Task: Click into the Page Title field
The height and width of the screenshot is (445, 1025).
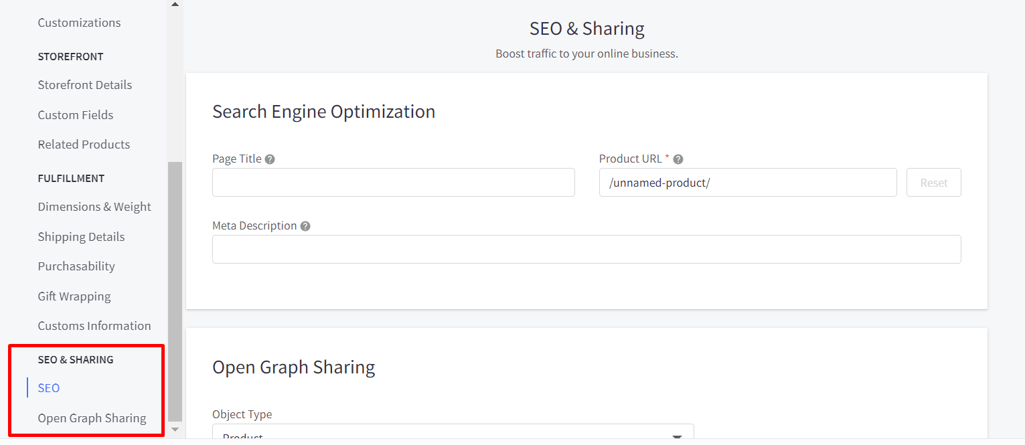Action: [393, 183]
